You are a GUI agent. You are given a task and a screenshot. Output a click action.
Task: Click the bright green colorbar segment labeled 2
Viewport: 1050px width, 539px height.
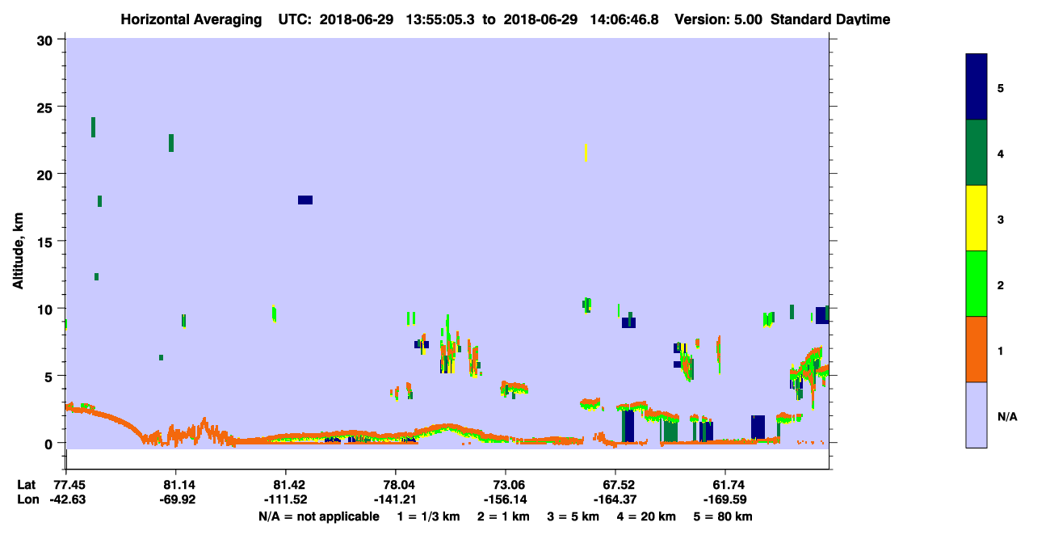click(x=976, y=284)
